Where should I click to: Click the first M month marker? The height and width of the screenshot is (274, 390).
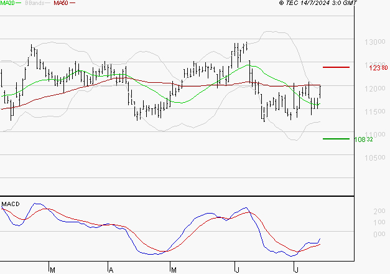[52, 270]
